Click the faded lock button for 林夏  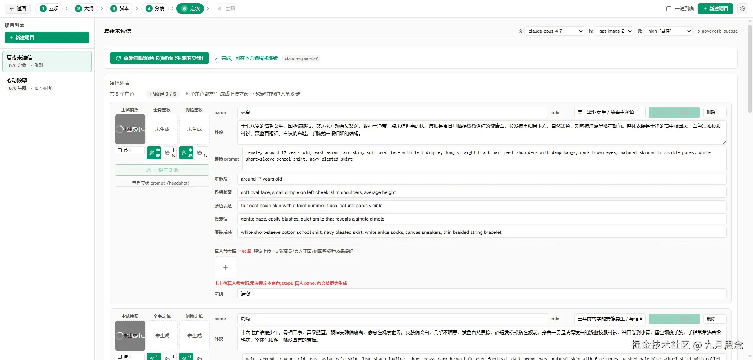click(674, 112)
